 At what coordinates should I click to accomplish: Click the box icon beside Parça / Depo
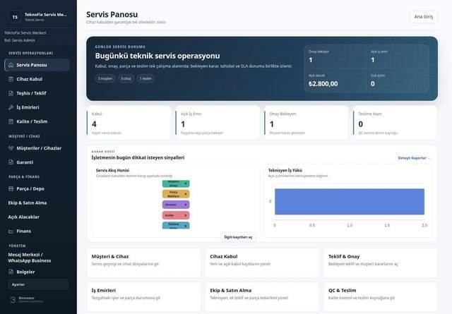(x=11, y=188)
